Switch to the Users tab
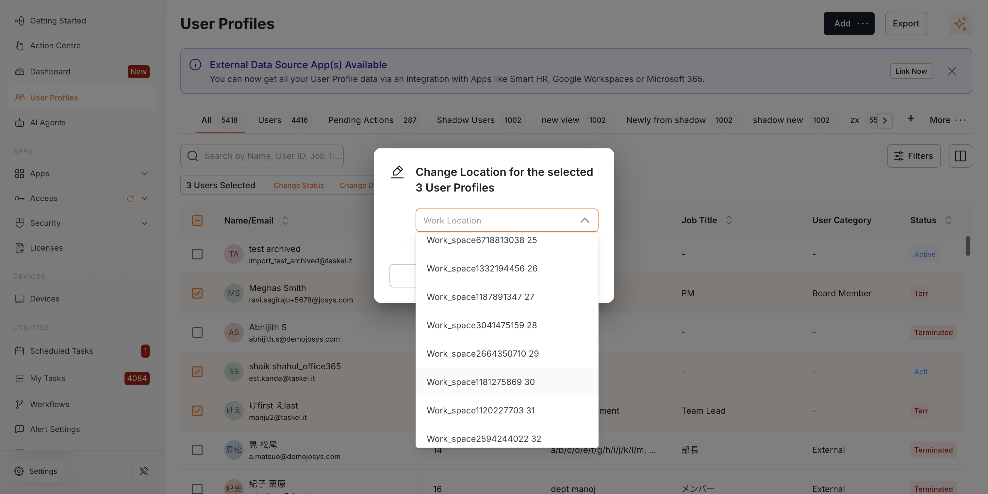 pos(285,120)
